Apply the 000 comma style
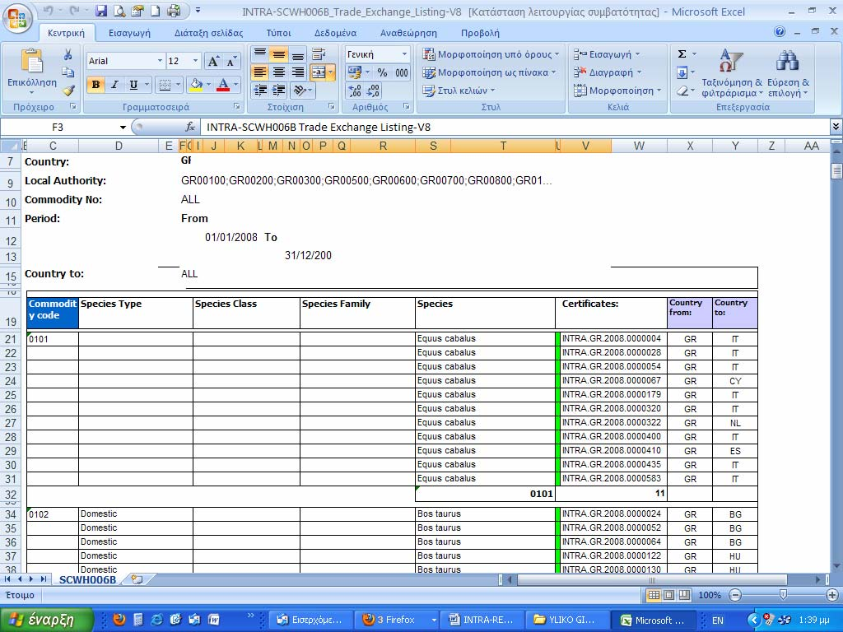Image resolution: width=843 pixels, height=632 pixels. (402, 72)
